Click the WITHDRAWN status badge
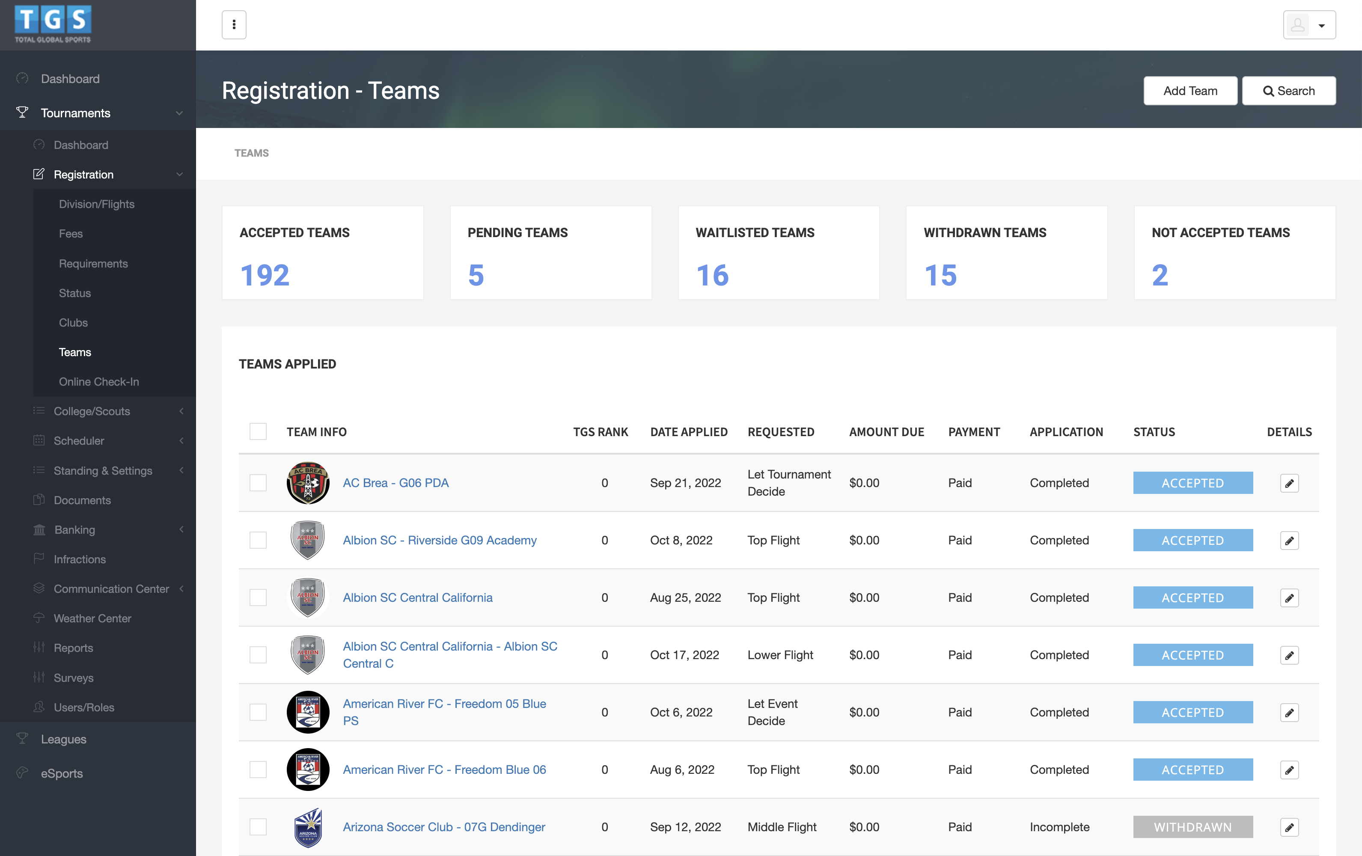This screenshot has height=856, width=1362. (1192, 827)
